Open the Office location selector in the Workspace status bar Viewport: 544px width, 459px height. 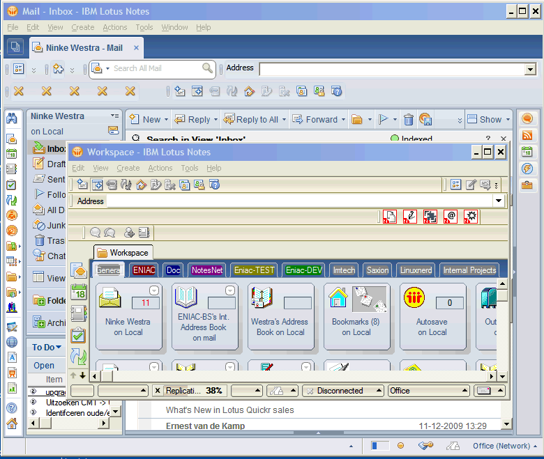coord(428,391)
